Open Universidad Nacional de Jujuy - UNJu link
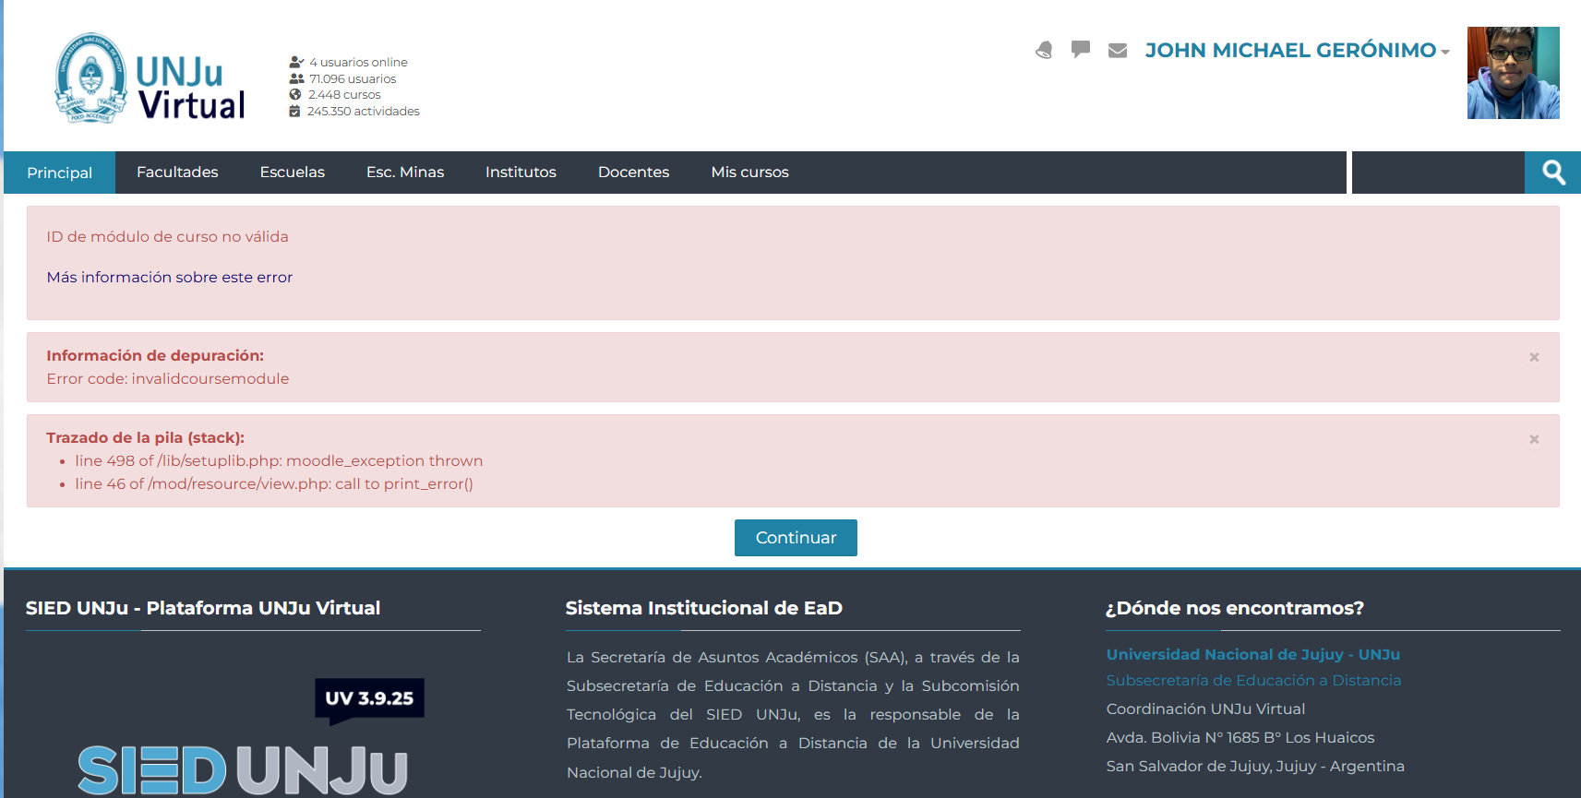This screenshot has height=798, width=1581. 1253,654
